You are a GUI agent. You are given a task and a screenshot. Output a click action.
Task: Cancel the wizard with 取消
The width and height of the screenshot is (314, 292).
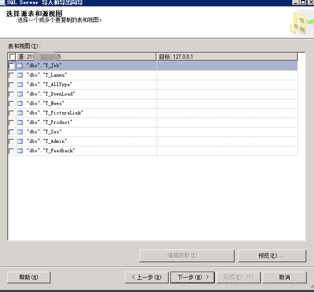(284, 277)
